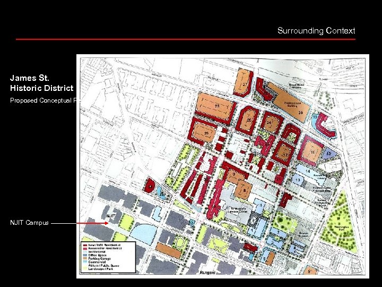Viewport: 382px width, 287px height.
Task: Click office building numbered 15
Action: tap(329, 154)
